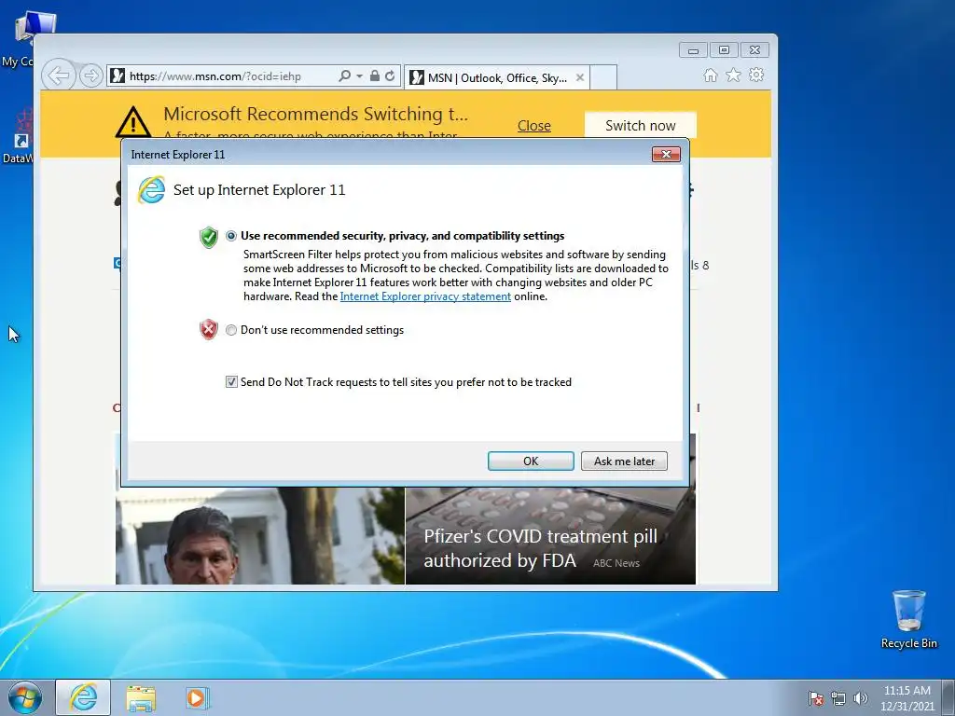Select Don't use recommended settings radio
Screen dimensions: 955x716
[231, 330]
